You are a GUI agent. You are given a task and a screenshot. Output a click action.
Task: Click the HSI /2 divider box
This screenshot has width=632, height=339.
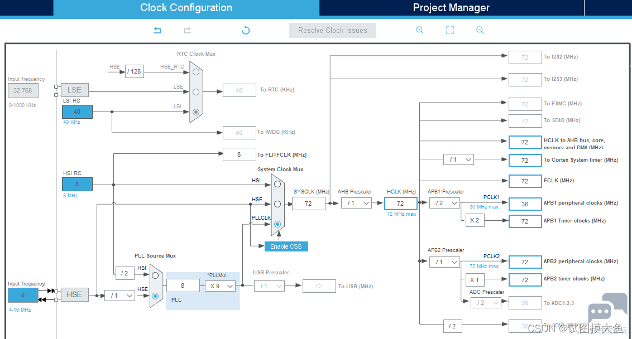coord(125,273)
